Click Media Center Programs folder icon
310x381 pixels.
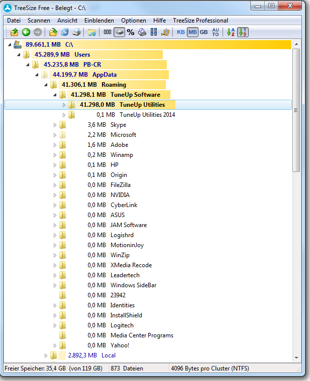point(63,335)
